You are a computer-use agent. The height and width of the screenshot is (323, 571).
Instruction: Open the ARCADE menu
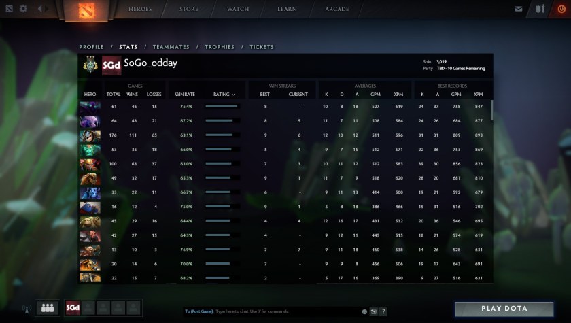click(337, 9)
